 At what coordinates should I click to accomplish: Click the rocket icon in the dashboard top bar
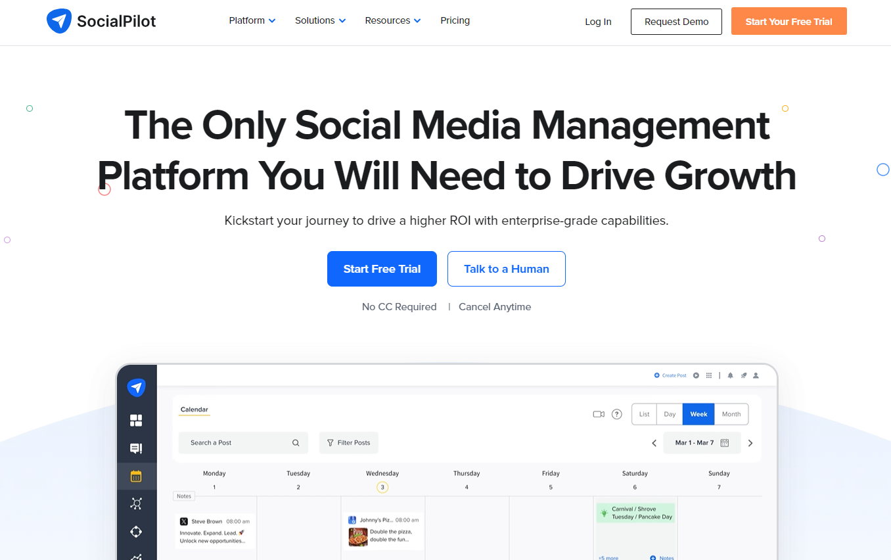coord(744,375)
